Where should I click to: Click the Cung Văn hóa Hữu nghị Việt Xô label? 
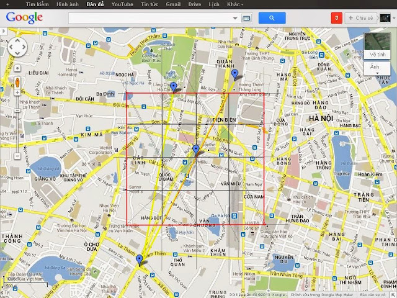(x=276, y=233)
